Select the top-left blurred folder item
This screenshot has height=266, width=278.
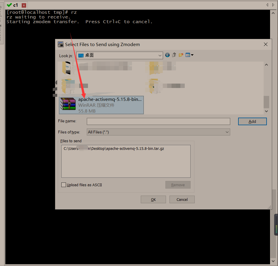pyautogui.click(x=97, y=68)
